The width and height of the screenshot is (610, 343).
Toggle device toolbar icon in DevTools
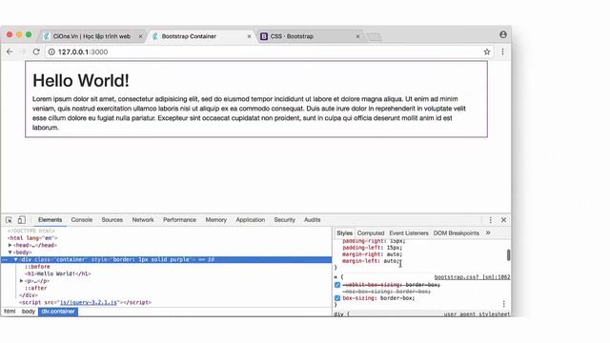21,220
